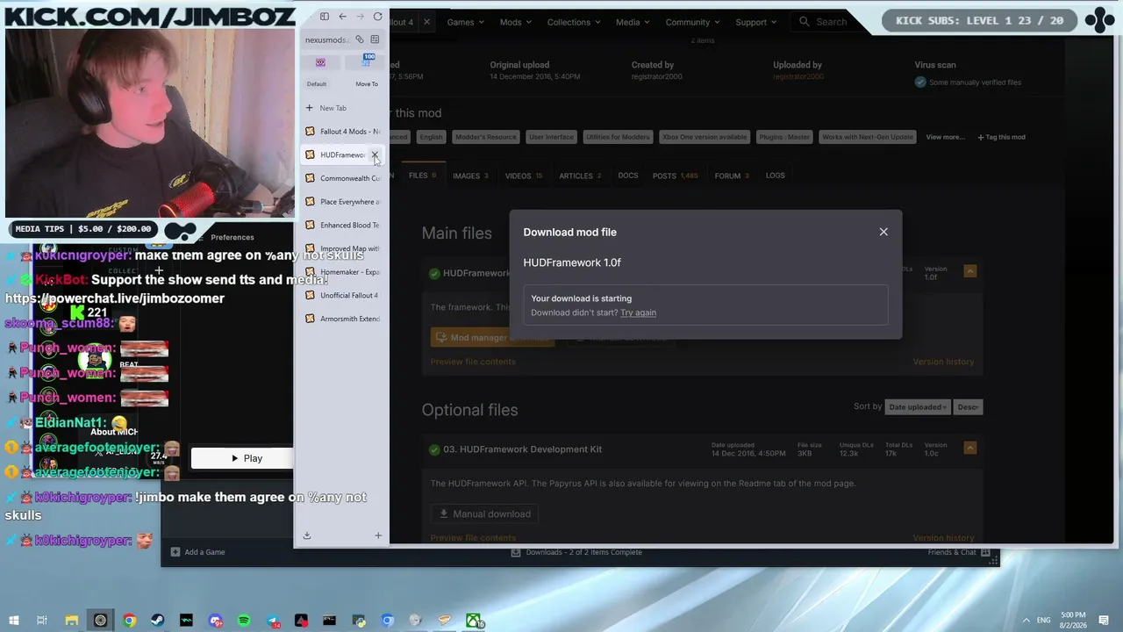Click the Try again download link
Viewport: 1123px width, 632px height.
pyautogui.click(x=638, y=312)
